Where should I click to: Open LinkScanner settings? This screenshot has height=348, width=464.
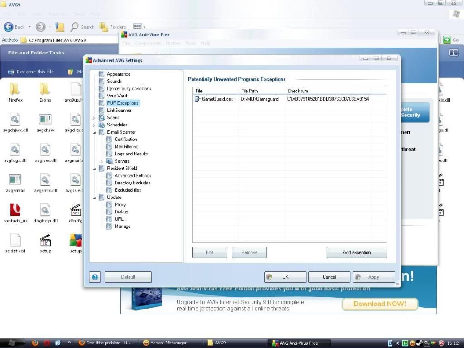coord(119,110)
